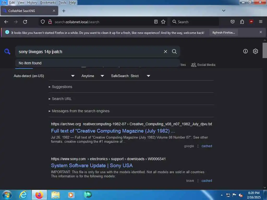
Task: Open the Creative Computing Magazine result link
Action: (113, 131)
